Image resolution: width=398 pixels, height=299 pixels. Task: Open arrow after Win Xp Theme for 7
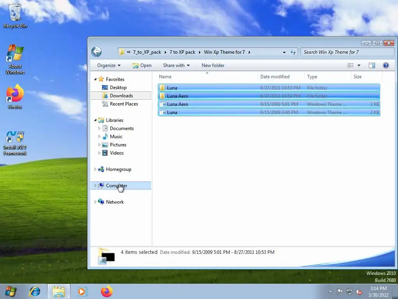point(249,52)
